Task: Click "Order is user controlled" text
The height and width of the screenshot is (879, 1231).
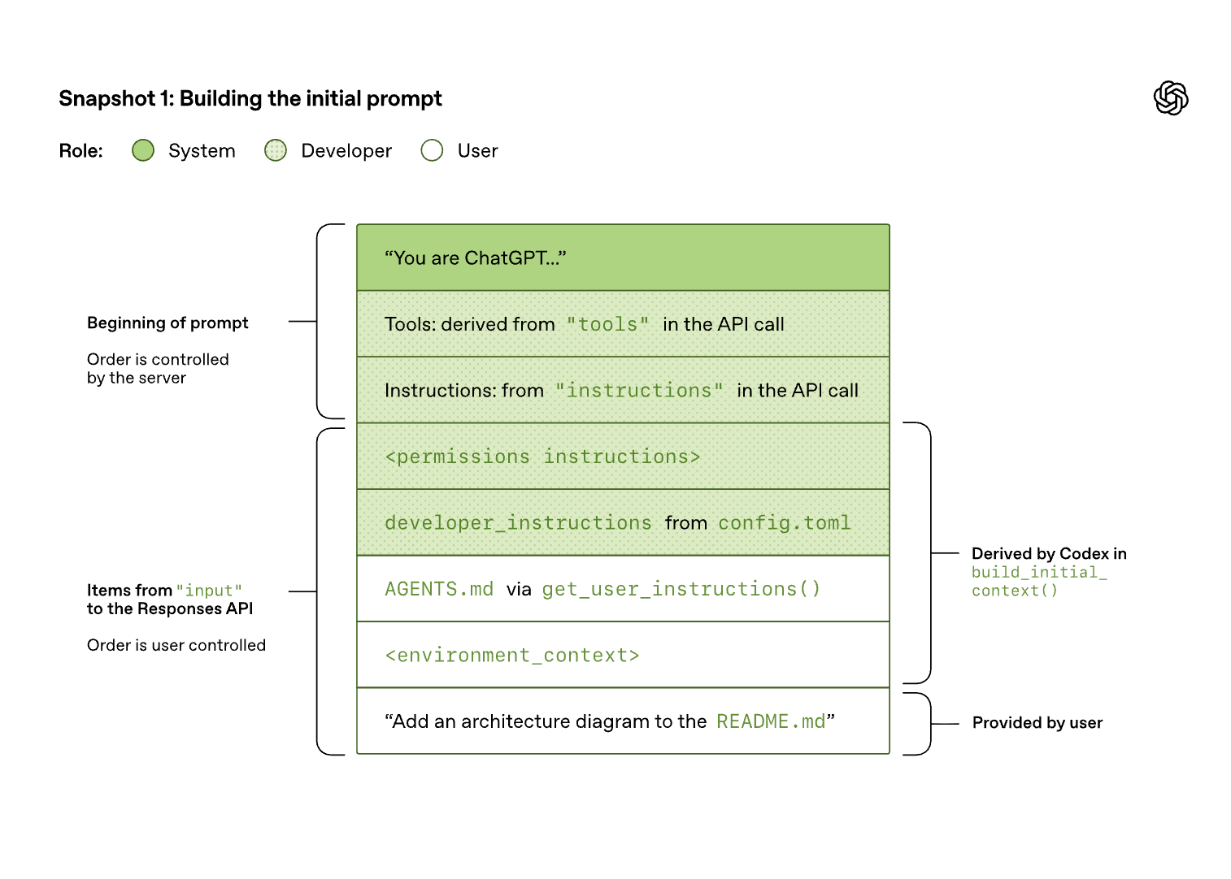Action: (176, 645)
